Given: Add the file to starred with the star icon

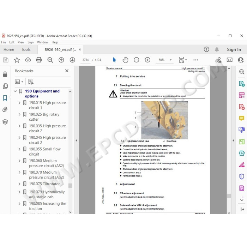Looking at the screenshot, I should [x=17, y=60].
